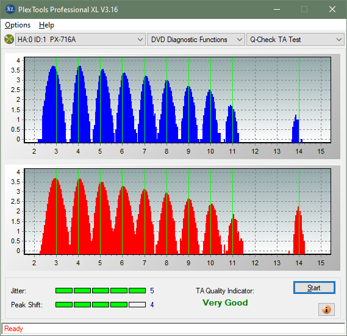Click the Peak Shift level bar indicator
Screen dimensions: 347x336
click(101, 304)
